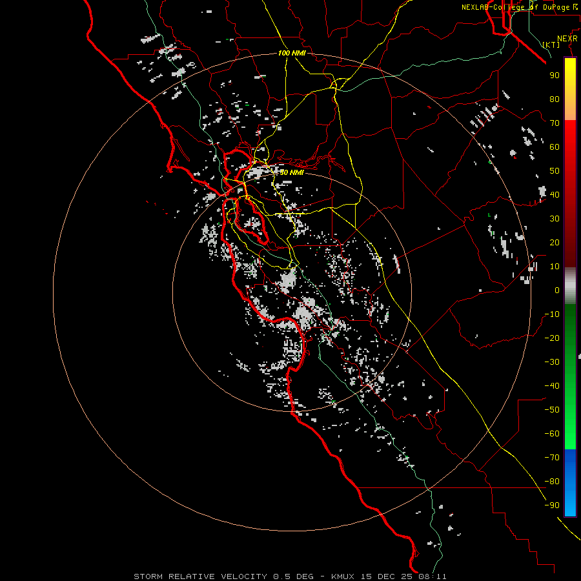Image resolution: width=581 pixels, height=581 pixels.
Task: Click the 80 value on velocity legend
Action: click(x=555, y=99)
